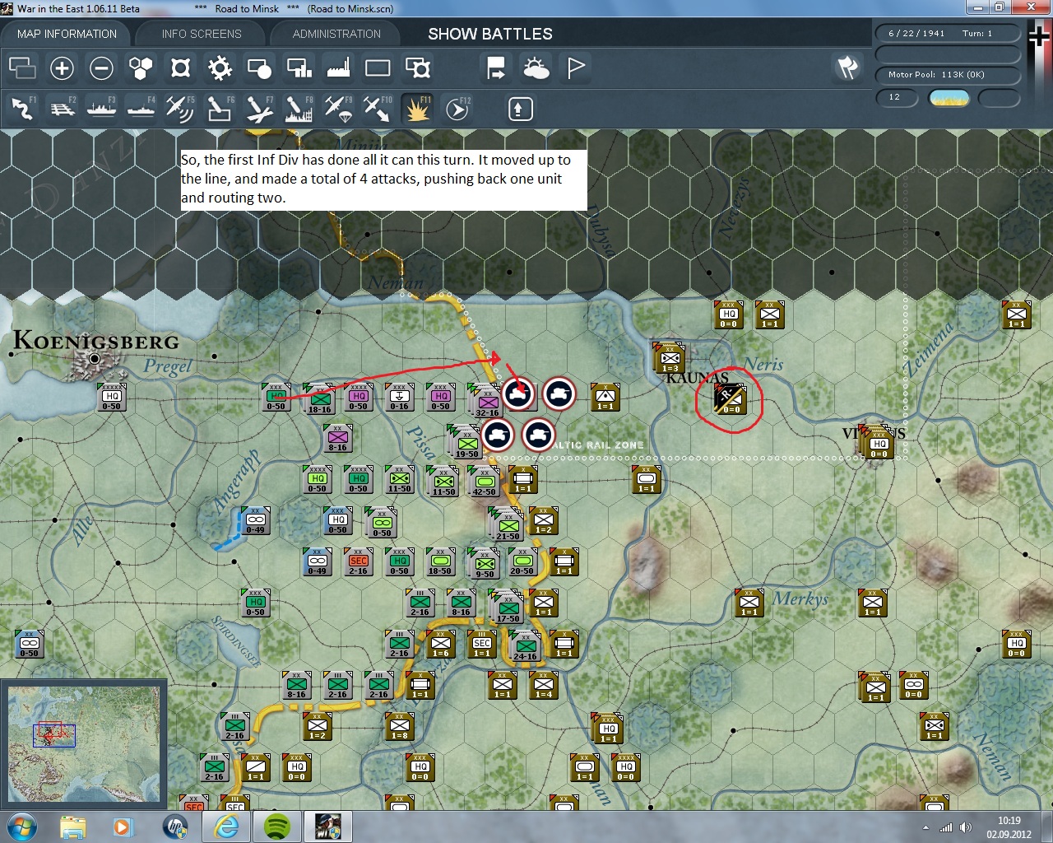The height and width of the screenshot is (843, 1053).
Task: Select F2 rail mode icon
Action: (62, 109)
